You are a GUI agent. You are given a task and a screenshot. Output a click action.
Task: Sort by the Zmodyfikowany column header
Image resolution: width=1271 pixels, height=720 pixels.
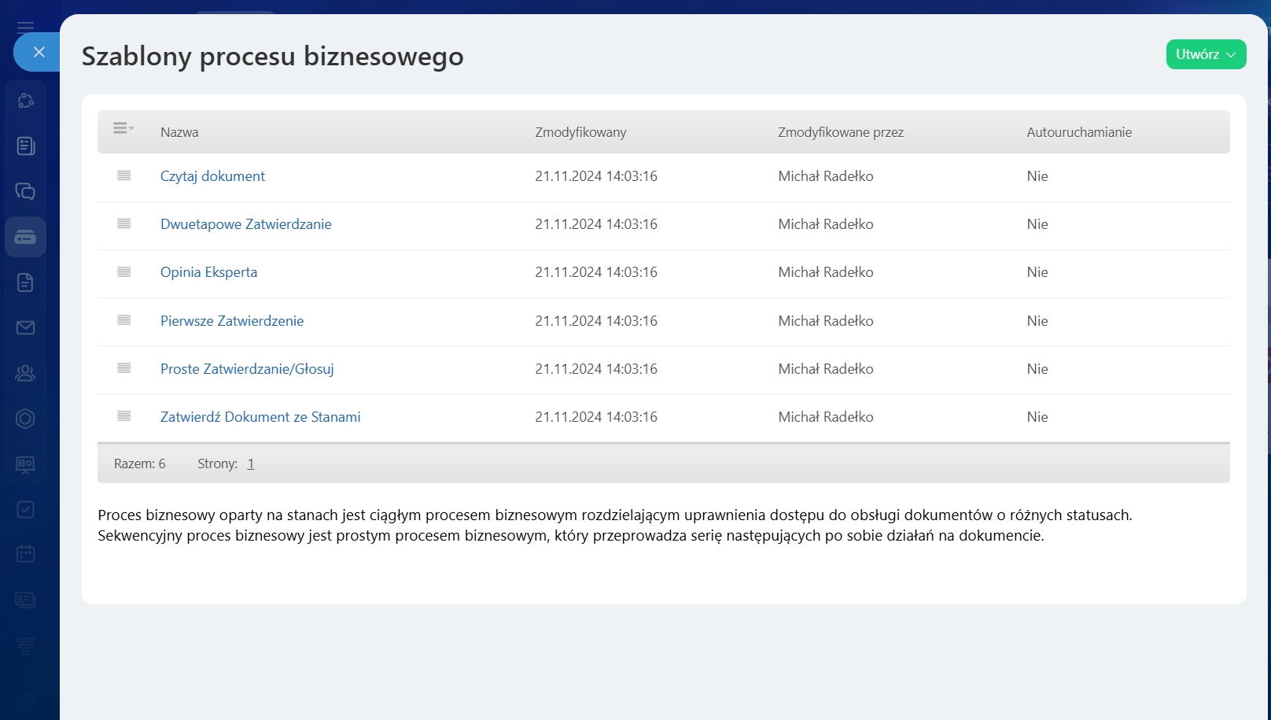pos(580,132)
